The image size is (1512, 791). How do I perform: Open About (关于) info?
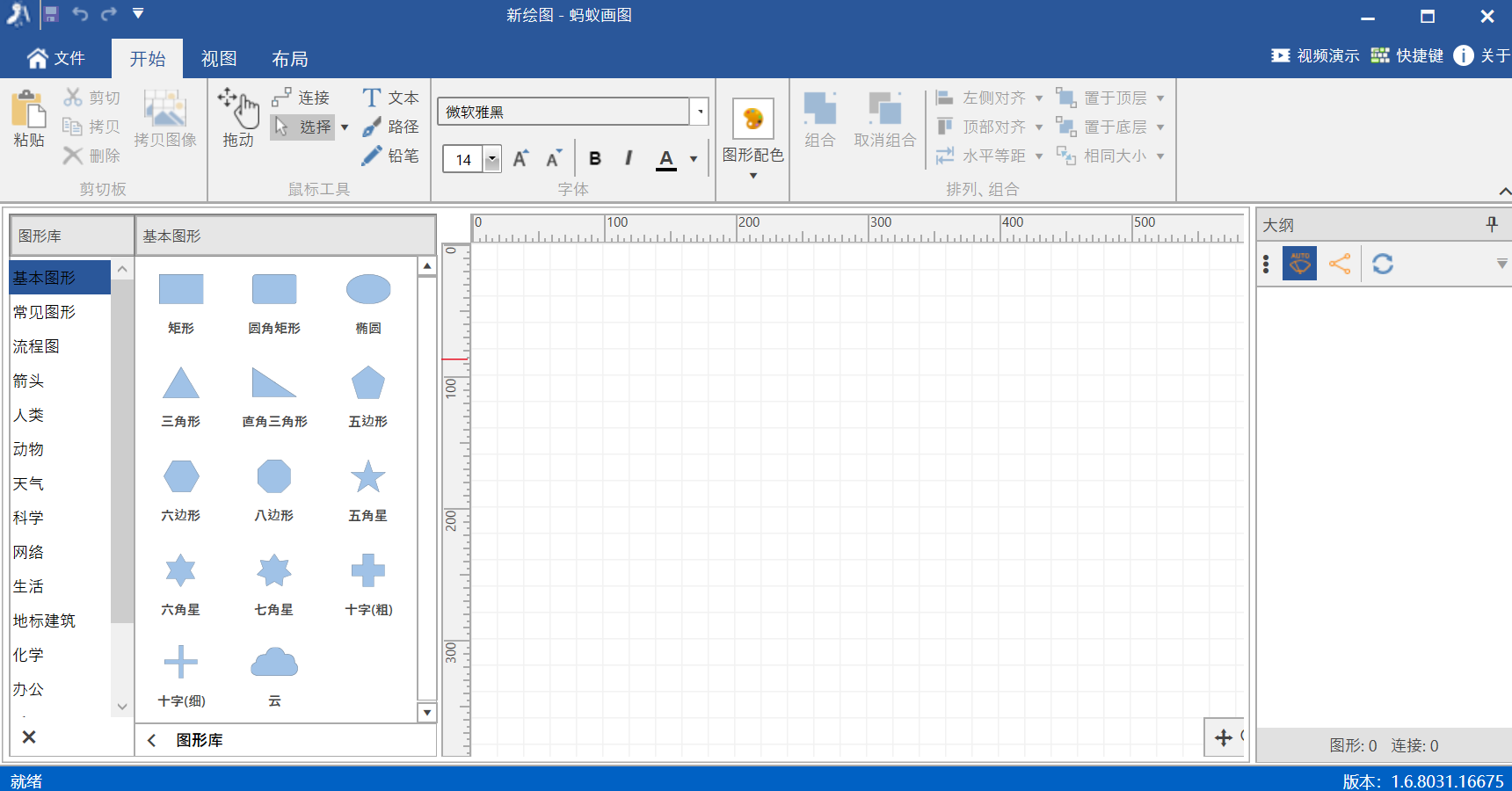[x=1481, y=55]
